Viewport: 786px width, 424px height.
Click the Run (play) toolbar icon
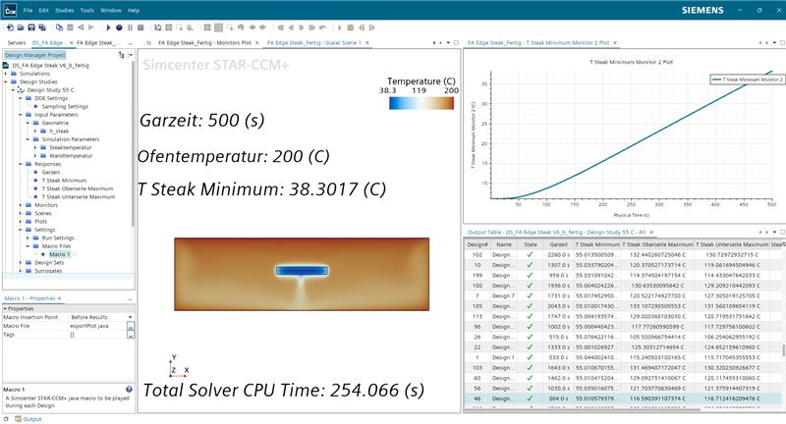tap(109, 27)
